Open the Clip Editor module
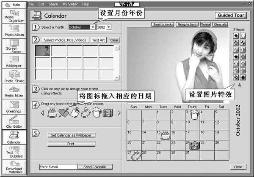The width and height of the screenshot is (254, 177). tap(14, 122)
